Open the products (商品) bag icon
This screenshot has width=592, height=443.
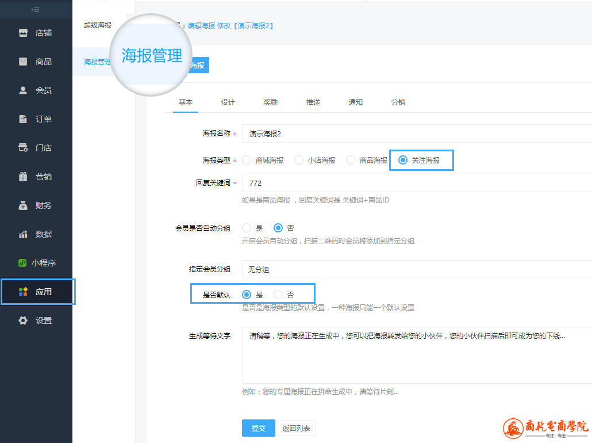coord(23,62)
